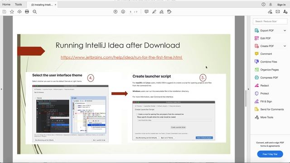Click the Create launcher script heading
Image resolution: width=290 pixels, height=163 pixels.
click(x=152, y=76)
